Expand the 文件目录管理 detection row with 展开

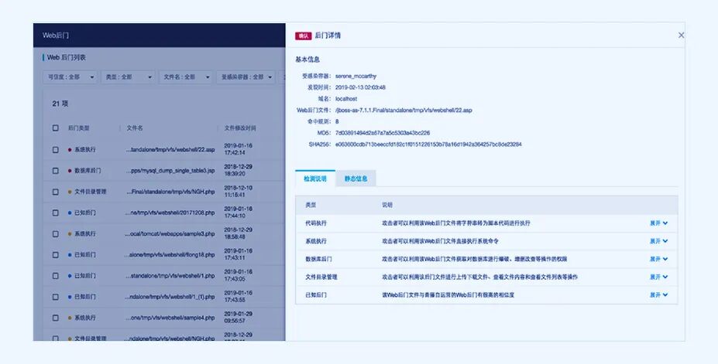[x=658, y=277]
